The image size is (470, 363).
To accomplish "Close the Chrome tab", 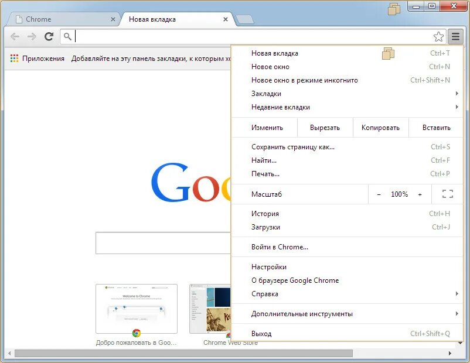I will pyautogui.click(x=113, y=19).
